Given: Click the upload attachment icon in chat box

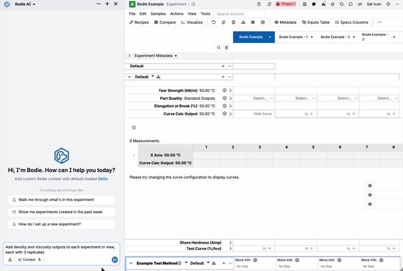Looking at the screenshot, I should (10, 260).
